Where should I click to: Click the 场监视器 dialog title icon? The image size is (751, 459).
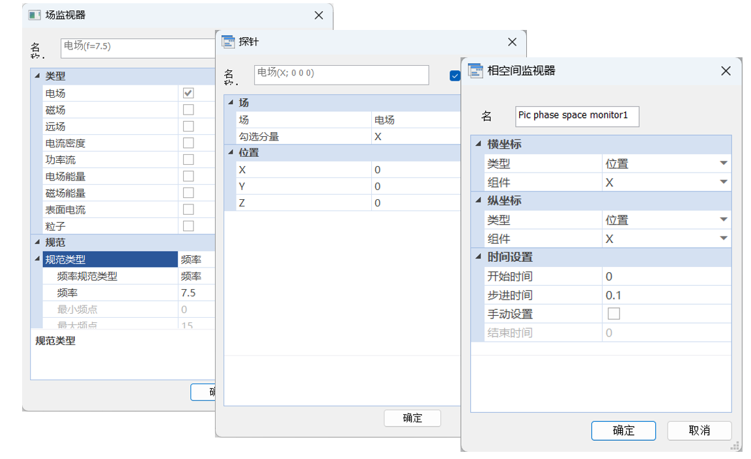(x=35, y=15)
